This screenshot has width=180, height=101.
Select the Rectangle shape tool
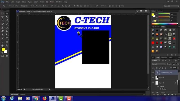tap(7, 42)
